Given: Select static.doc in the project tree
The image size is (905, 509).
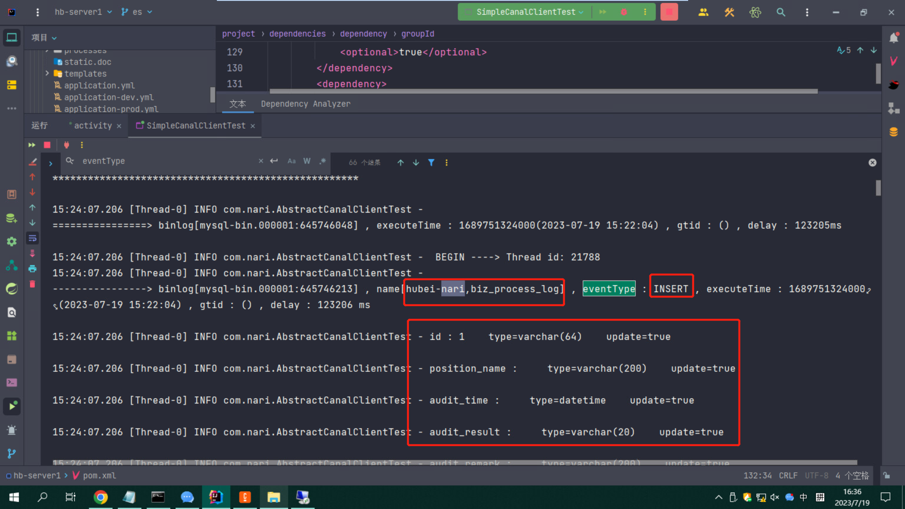Looking at the screenshot, I should [x=88, y=62].
